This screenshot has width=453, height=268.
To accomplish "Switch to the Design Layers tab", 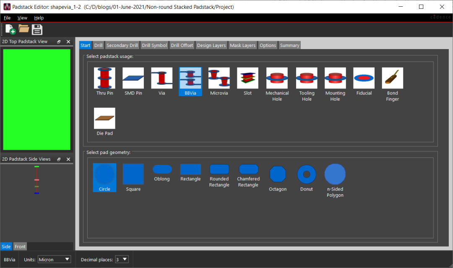I will click(211, 45).
